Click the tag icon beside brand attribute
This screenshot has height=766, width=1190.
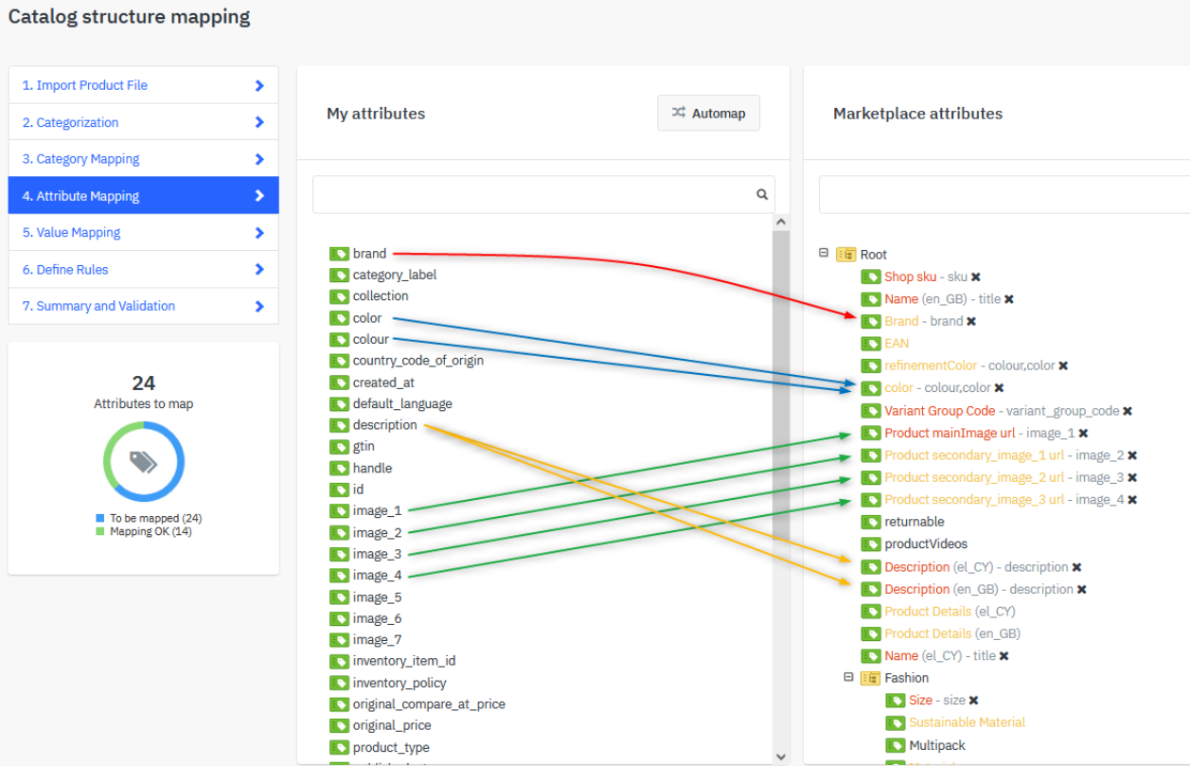[x=339, y=254]
